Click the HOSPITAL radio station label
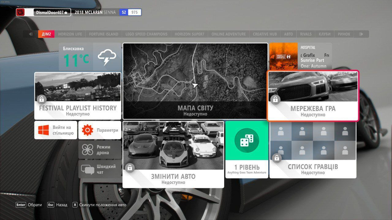Viewport: 392px width, 220px height. click(308, 47)
